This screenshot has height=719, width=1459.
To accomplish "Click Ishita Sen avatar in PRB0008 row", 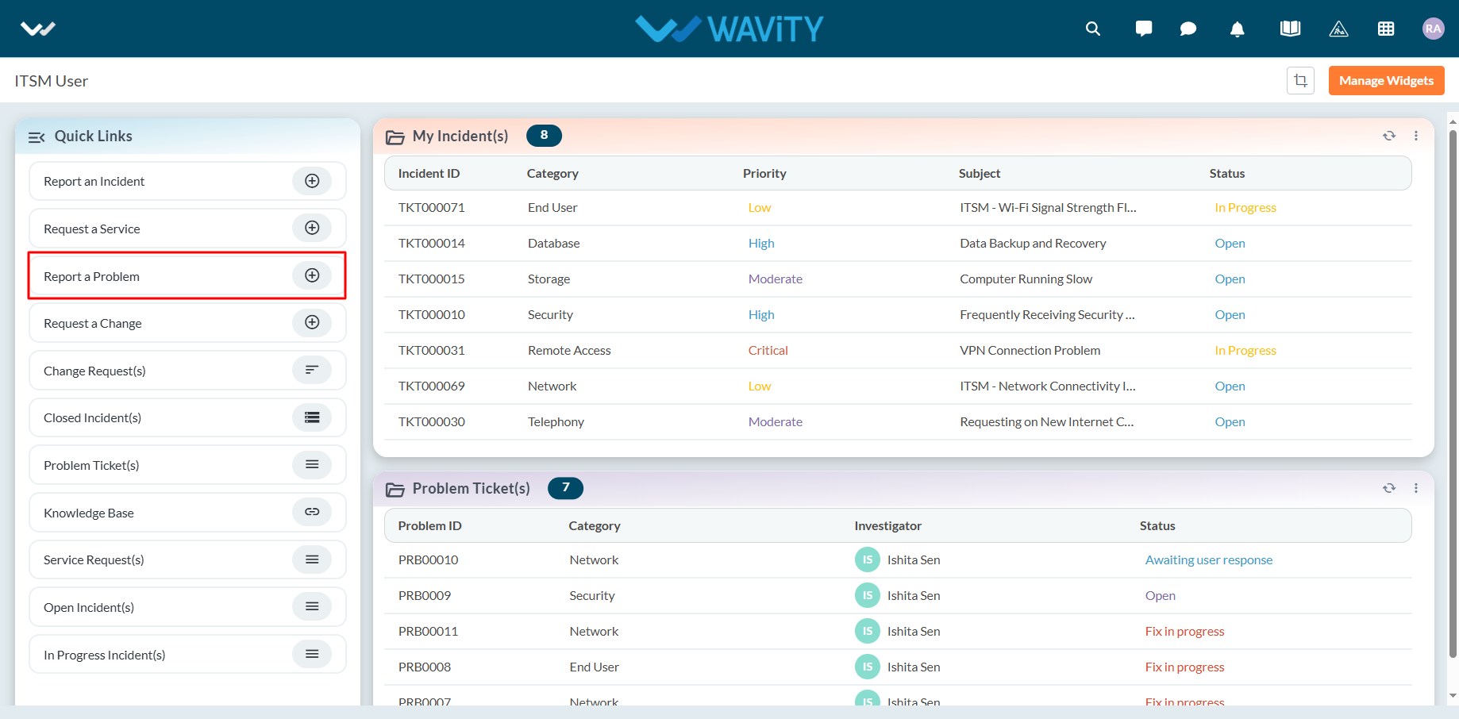I will 867,667.
